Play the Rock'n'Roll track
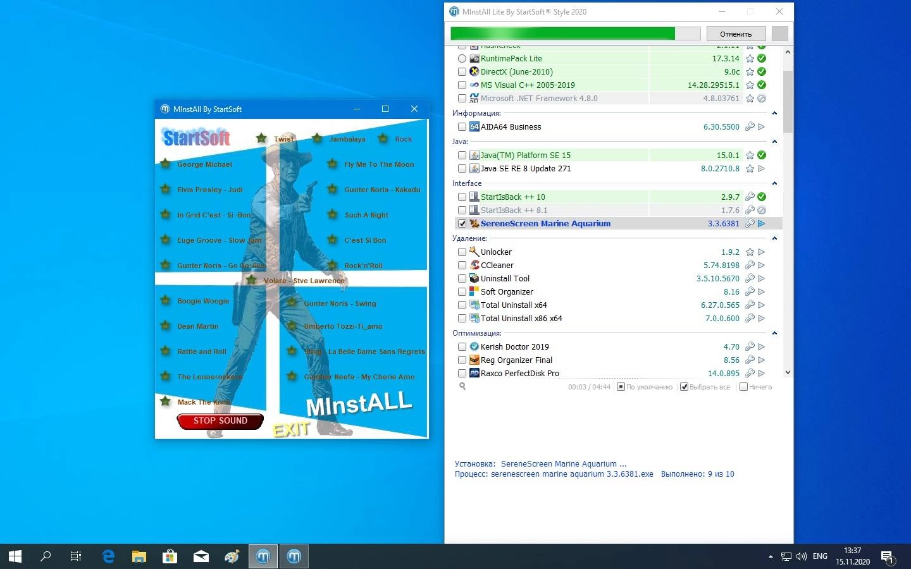 pos(363,266)
